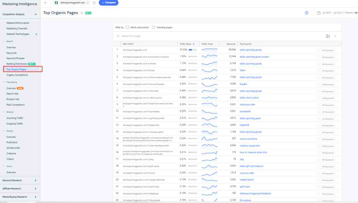Enable the Trending pages filter checkbox

click(153, 27)
